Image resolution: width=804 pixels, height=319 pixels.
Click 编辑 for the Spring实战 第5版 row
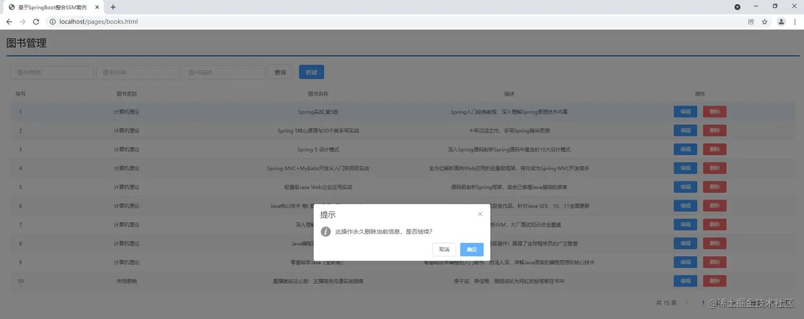pos(685,111)
